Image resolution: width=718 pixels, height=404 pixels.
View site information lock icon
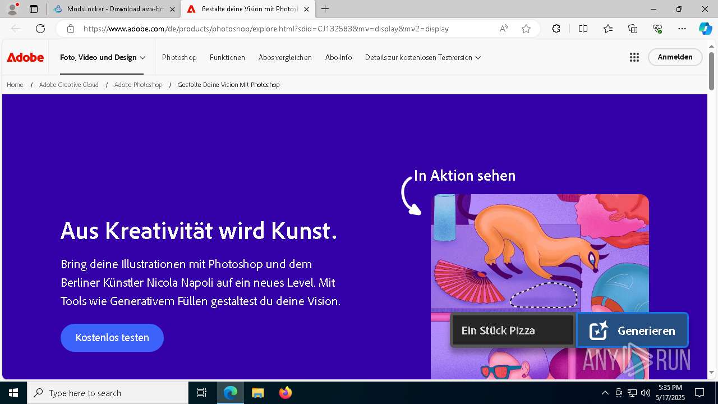71,29
